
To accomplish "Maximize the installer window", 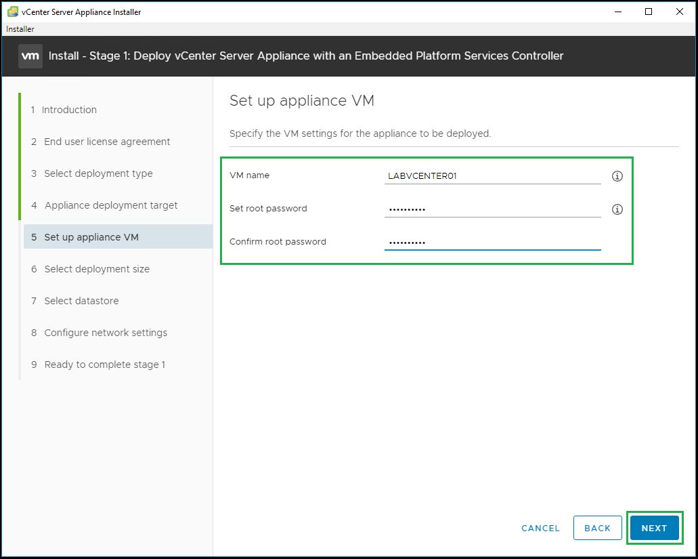I will (649, 12).
